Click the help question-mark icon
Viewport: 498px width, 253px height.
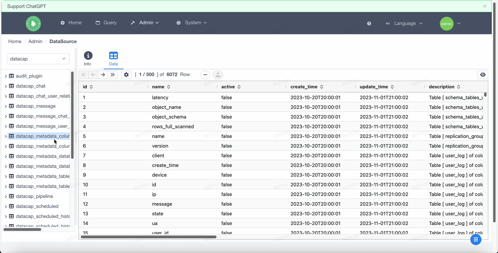pyautogui.click(x=369, y=23)
